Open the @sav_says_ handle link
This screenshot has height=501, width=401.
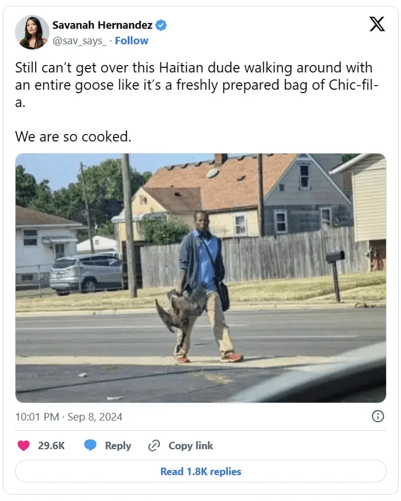79,41
